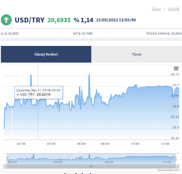Click the 06:00 x-axis label

[81, 144]
